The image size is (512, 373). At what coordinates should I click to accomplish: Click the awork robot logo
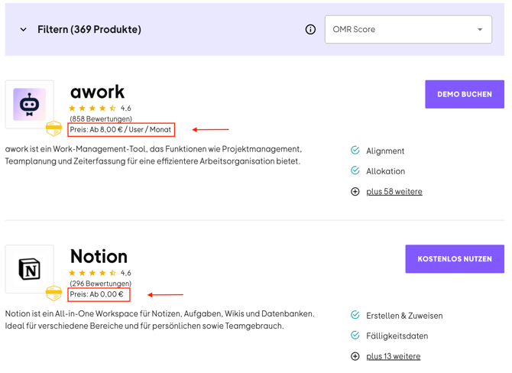[29, 104]
